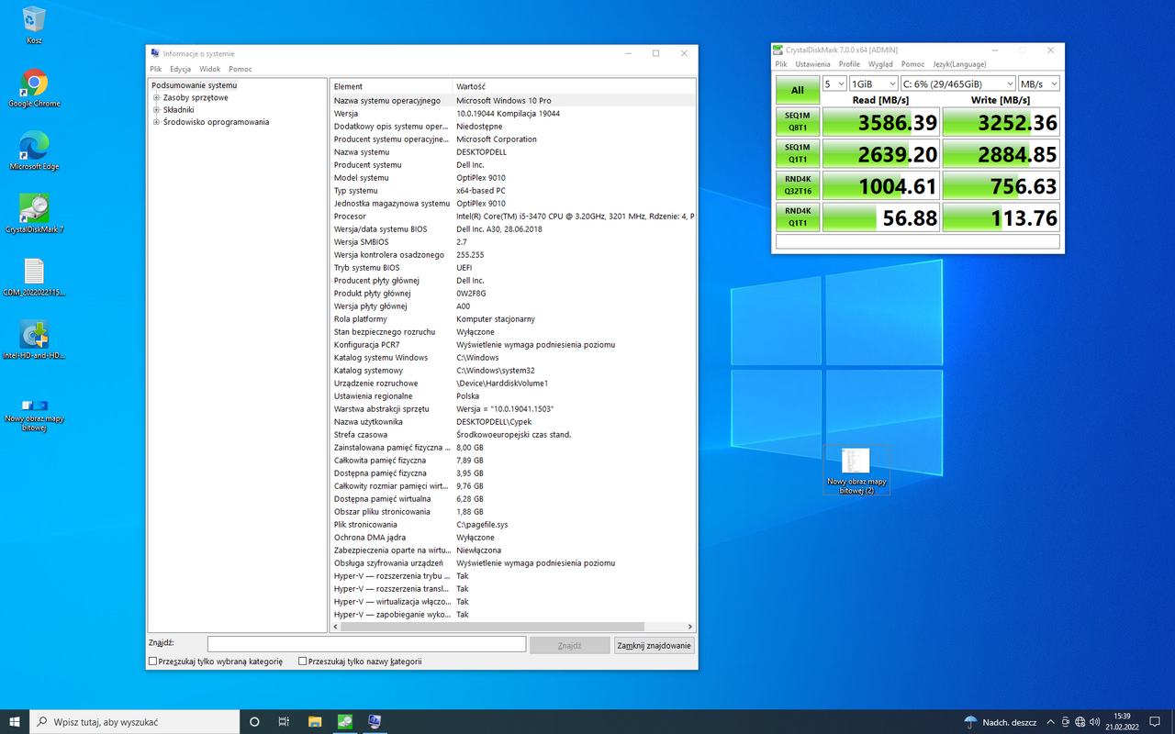This screenshot has width=1175, height=734.
Task: Expand the 'Zasoby sprzętowe' tree node
Action: point(156,97)
